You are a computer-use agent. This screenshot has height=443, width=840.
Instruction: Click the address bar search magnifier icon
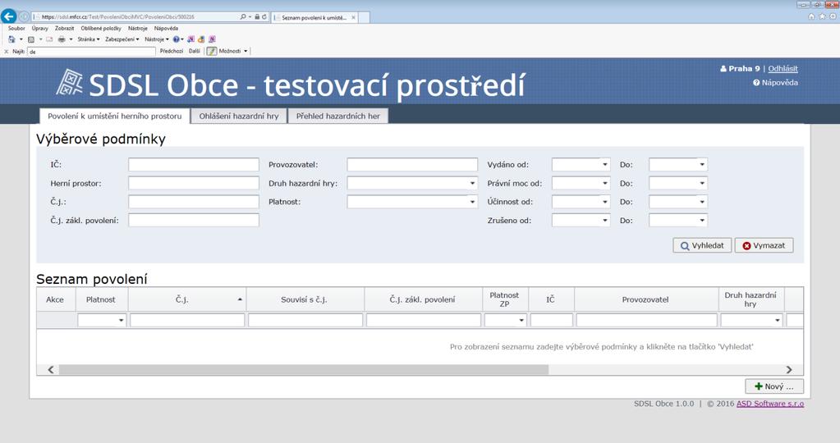(x=243, y=17)
